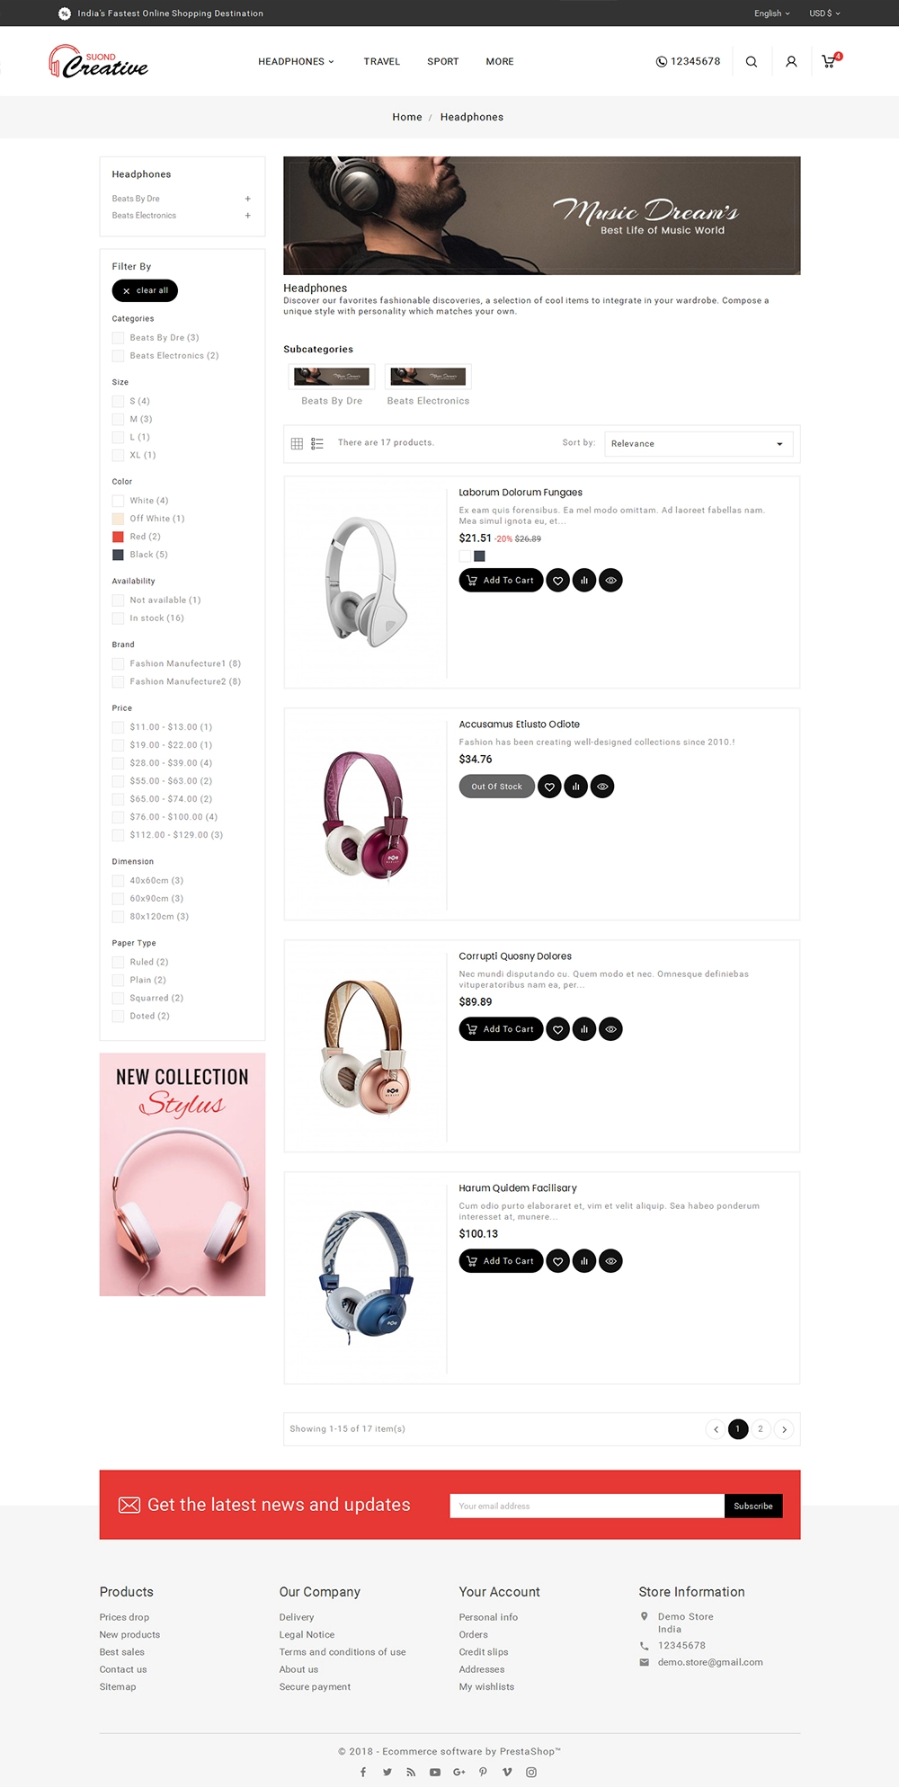Screen dimensions: 899x1787
Task: Open the Facebook icon in footer
Action: click(x=363, y=1772)
